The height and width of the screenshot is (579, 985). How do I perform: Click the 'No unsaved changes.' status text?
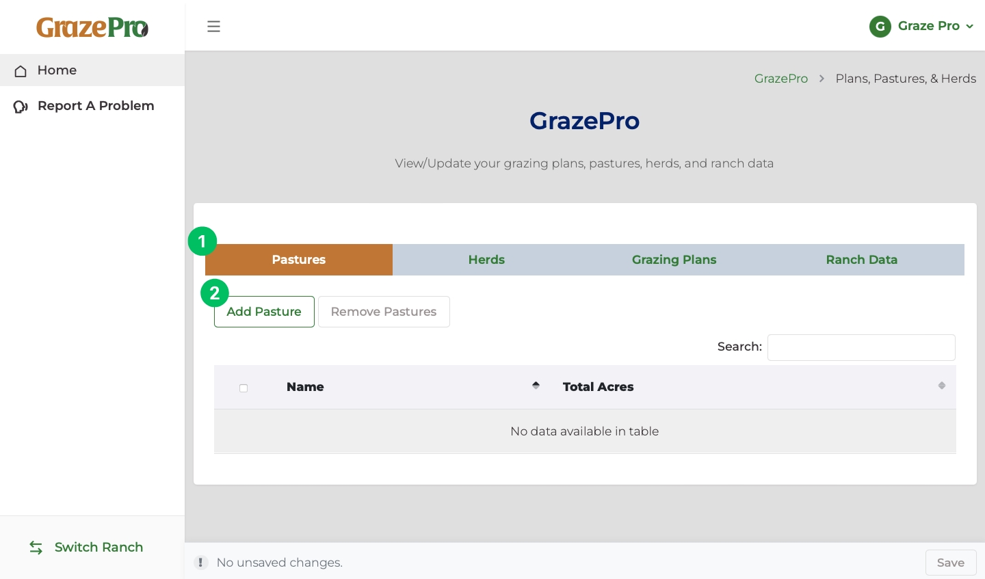point(280,563)
